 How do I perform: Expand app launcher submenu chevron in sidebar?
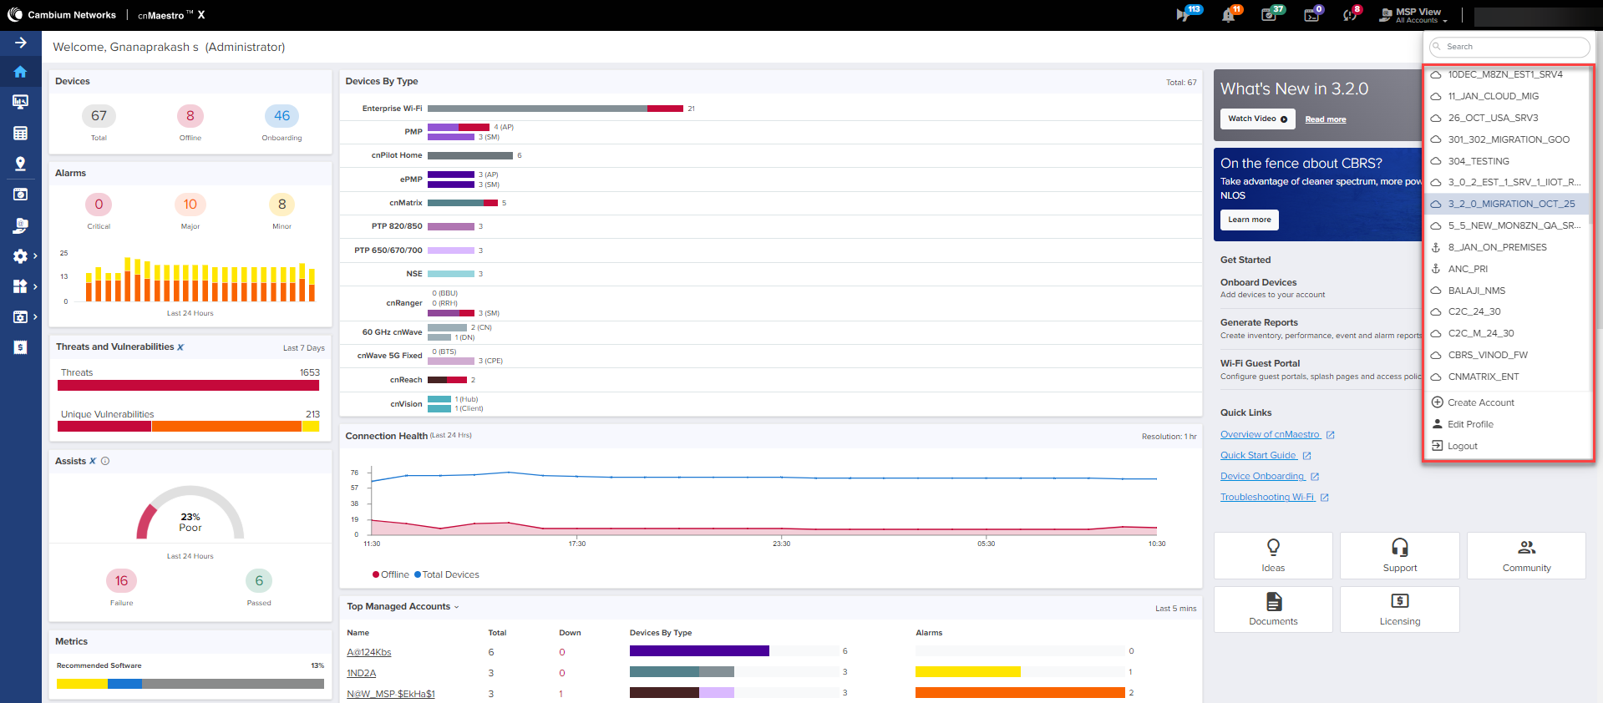pyautogui.click(x=35, y=286)
